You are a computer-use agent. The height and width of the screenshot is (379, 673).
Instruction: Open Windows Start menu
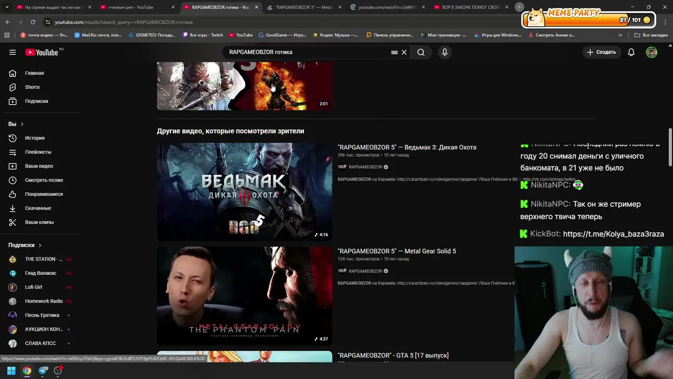point(11,371)
